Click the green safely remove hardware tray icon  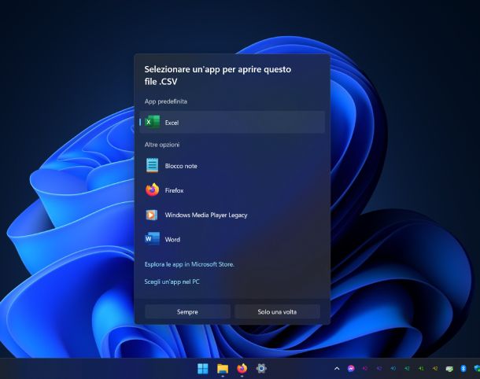(x=449, y=369)
